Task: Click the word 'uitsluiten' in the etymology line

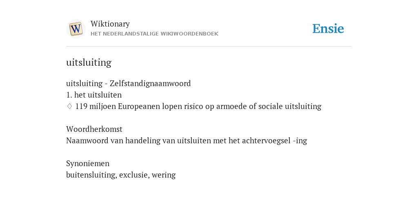Action: pos(194,140)
